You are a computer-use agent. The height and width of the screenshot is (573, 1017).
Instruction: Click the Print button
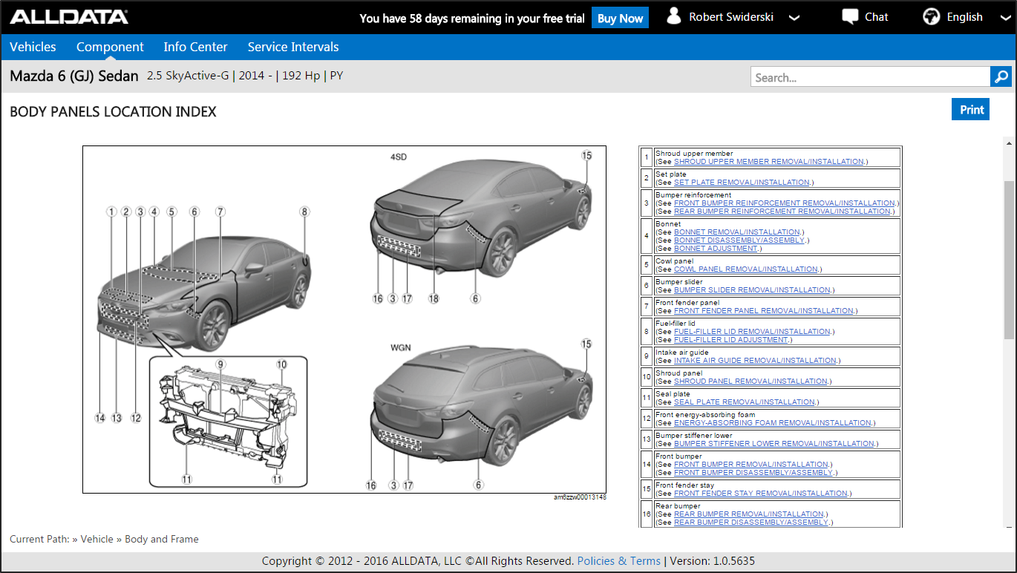coord(971,110)
